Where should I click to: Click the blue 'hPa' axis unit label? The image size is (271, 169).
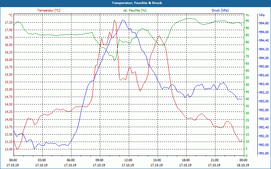pos(262,15)
